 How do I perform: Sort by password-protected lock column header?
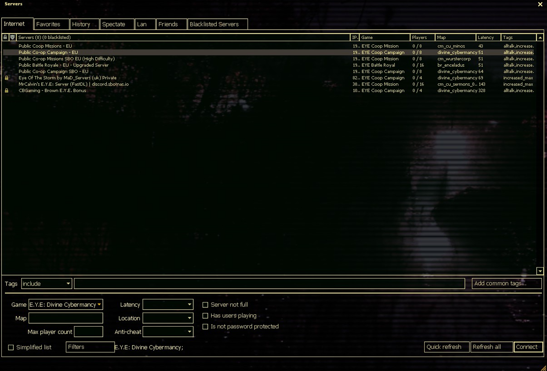[x=5, y=37]
